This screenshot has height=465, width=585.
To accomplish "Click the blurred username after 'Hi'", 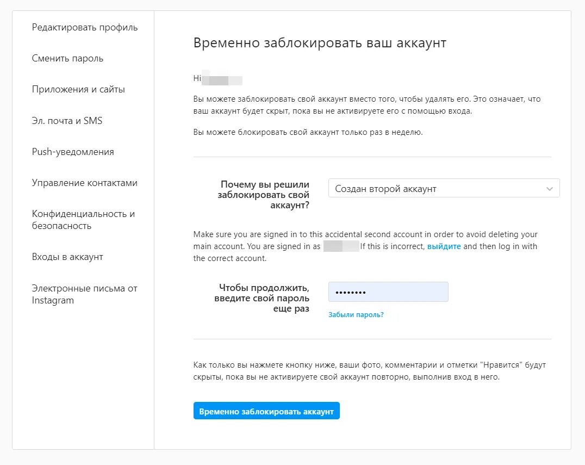I will 222,79.
